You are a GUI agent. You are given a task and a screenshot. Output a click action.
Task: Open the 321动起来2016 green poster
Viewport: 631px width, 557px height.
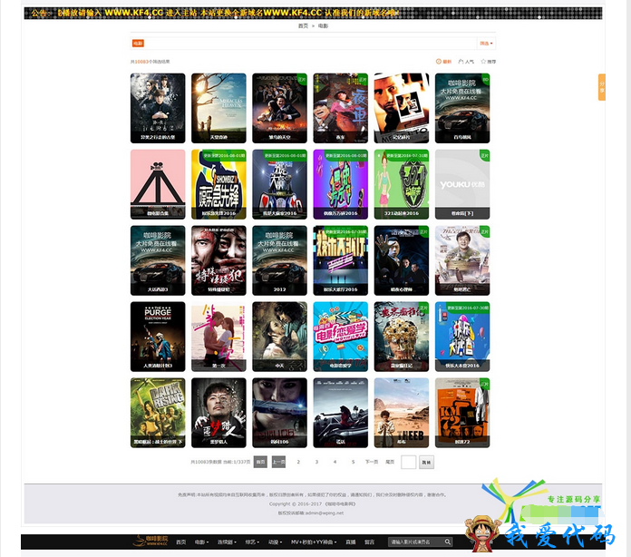402,184
